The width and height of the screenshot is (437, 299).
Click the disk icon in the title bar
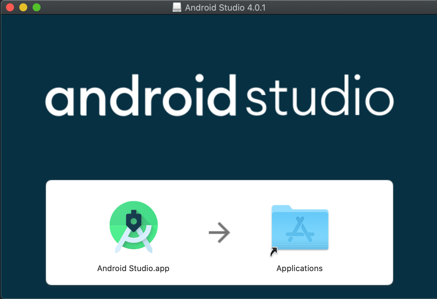point(177,7)
